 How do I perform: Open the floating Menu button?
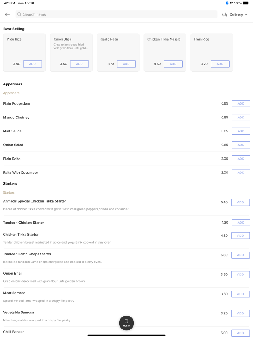[x=126, y=323]
